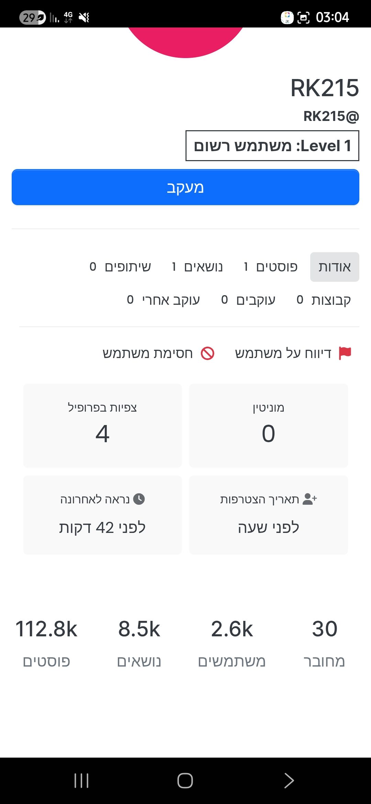Screen dimensions: 371x804
Task: Click the דיווח על משתמש link
Action: coord(283,353)
